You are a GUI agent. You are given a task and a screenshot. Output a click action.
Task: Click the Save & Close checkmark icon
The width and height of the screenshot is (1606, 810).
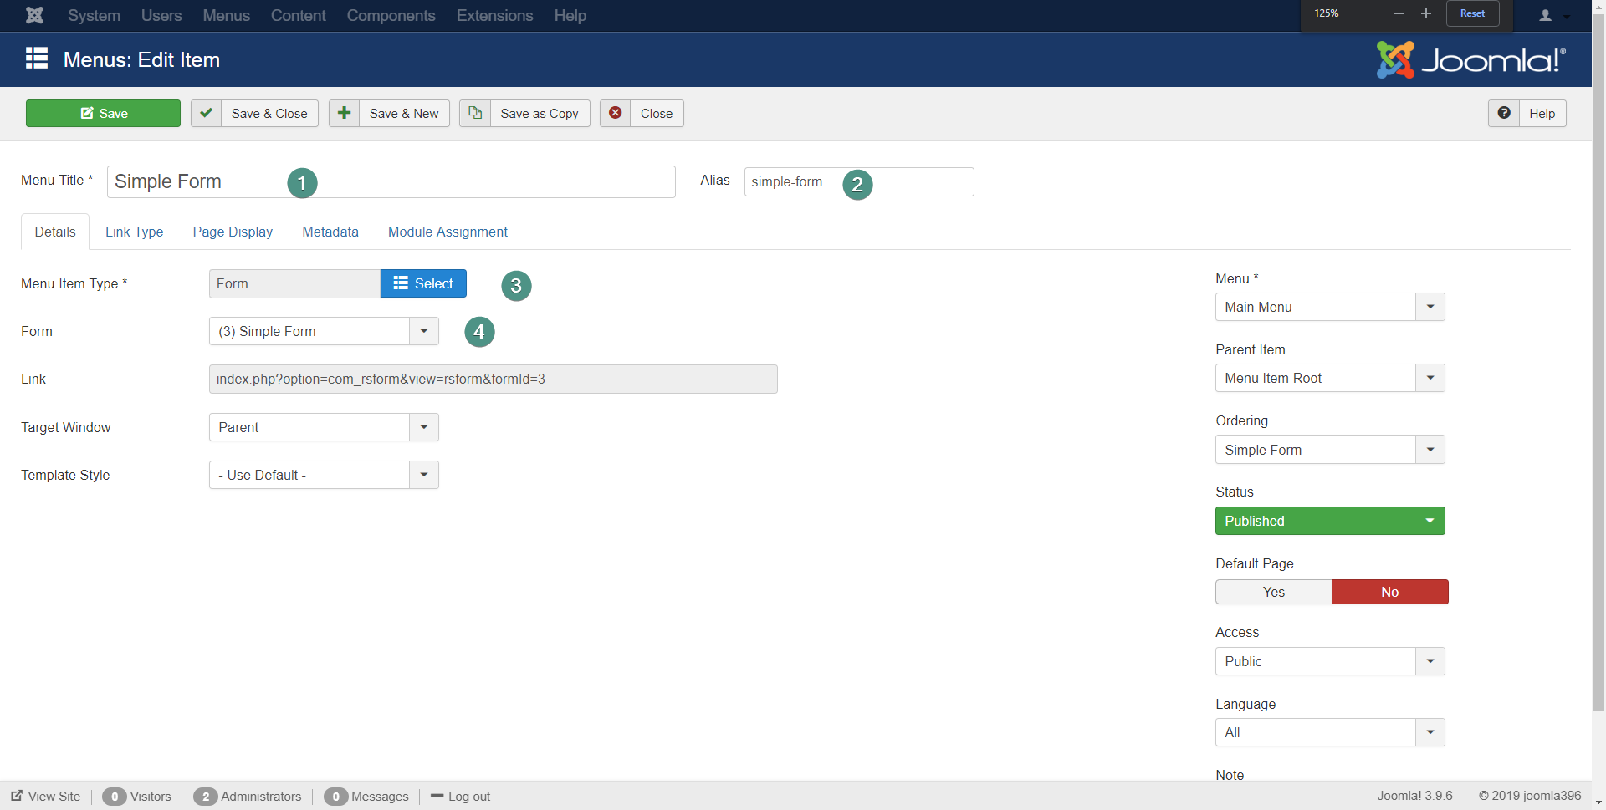click(x=206, y=113)
